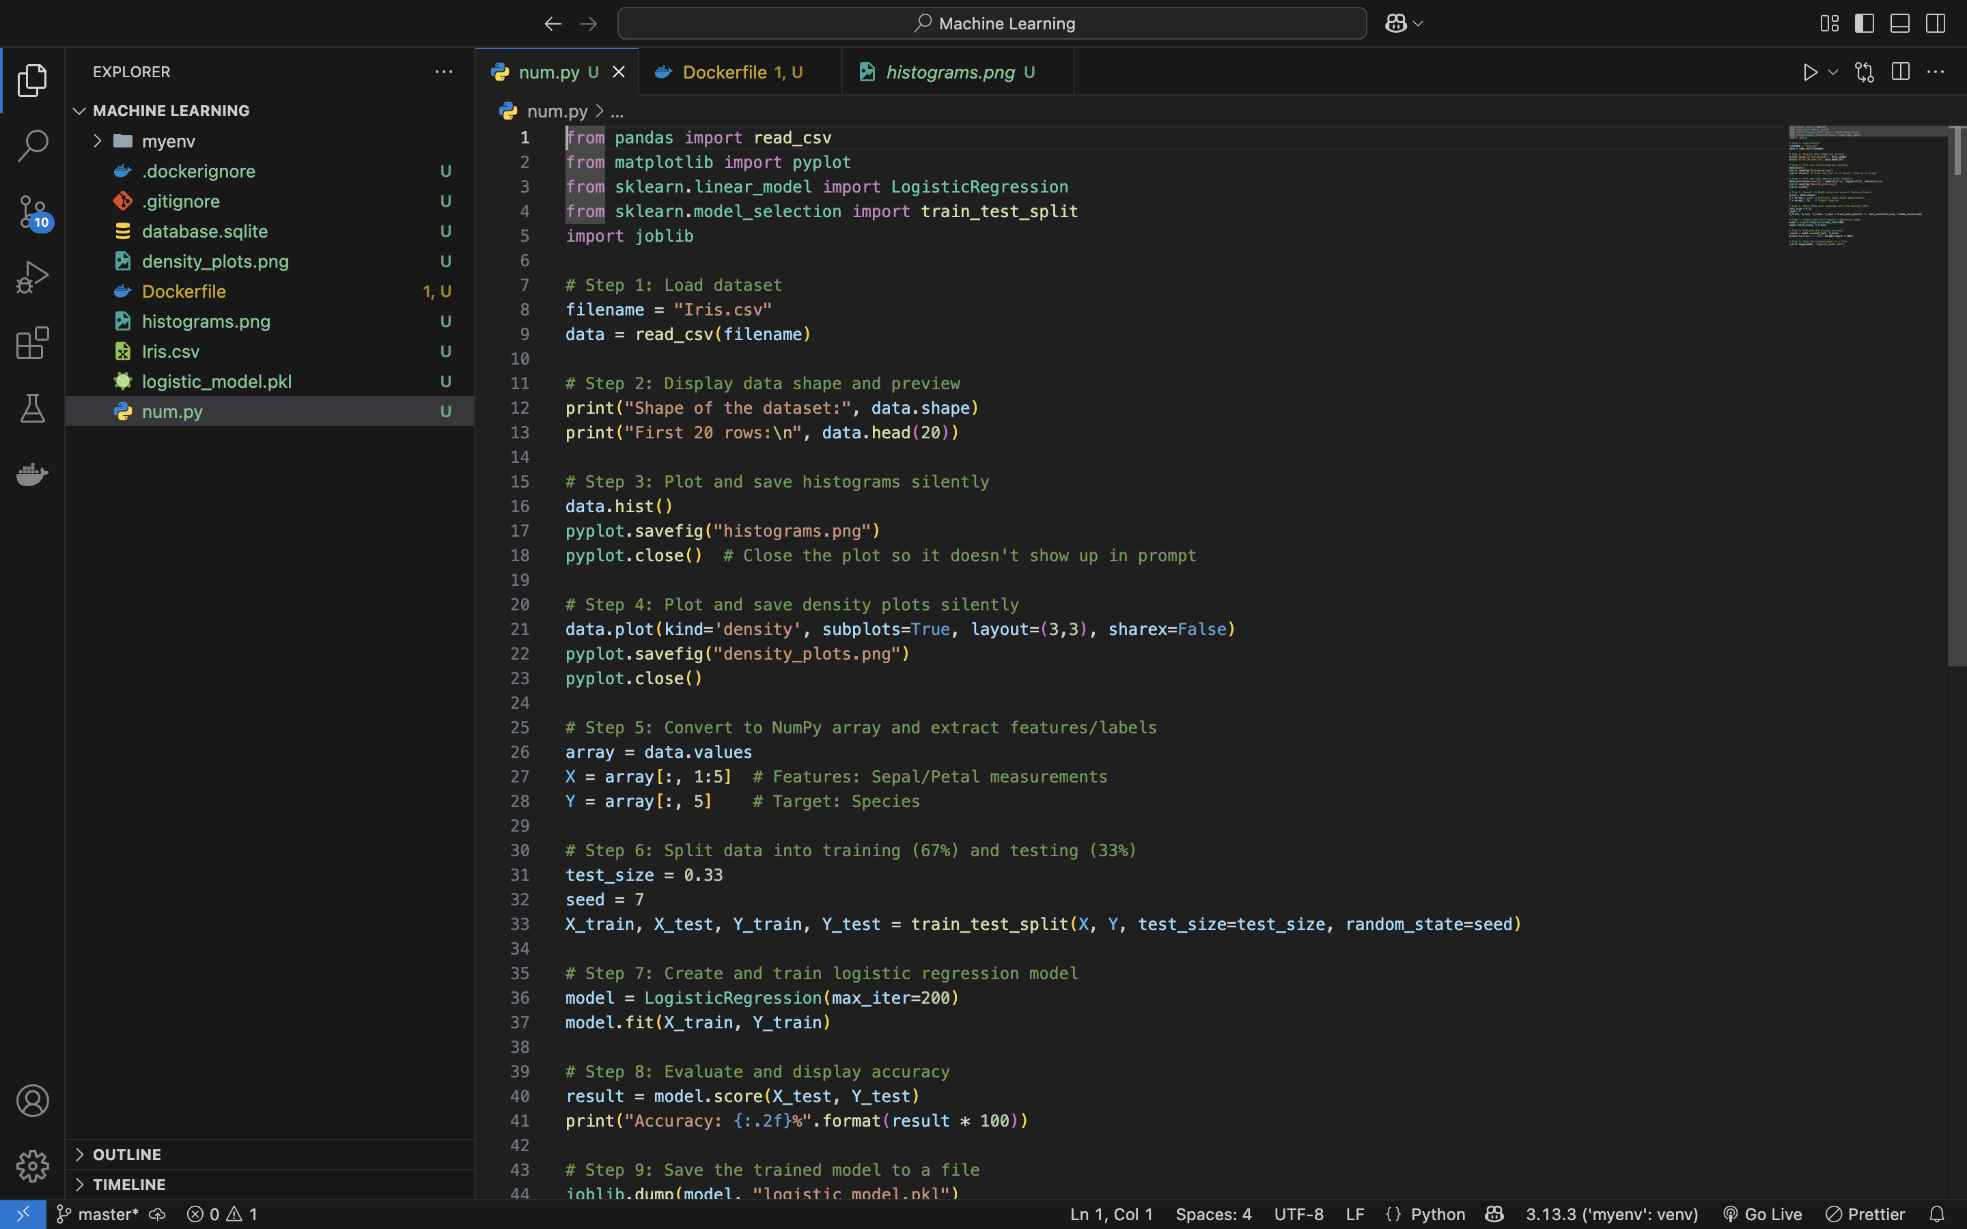Screen dimensions: 1967x1229
Task: Click the Run Python File play button
Action: pos(1810,72)
